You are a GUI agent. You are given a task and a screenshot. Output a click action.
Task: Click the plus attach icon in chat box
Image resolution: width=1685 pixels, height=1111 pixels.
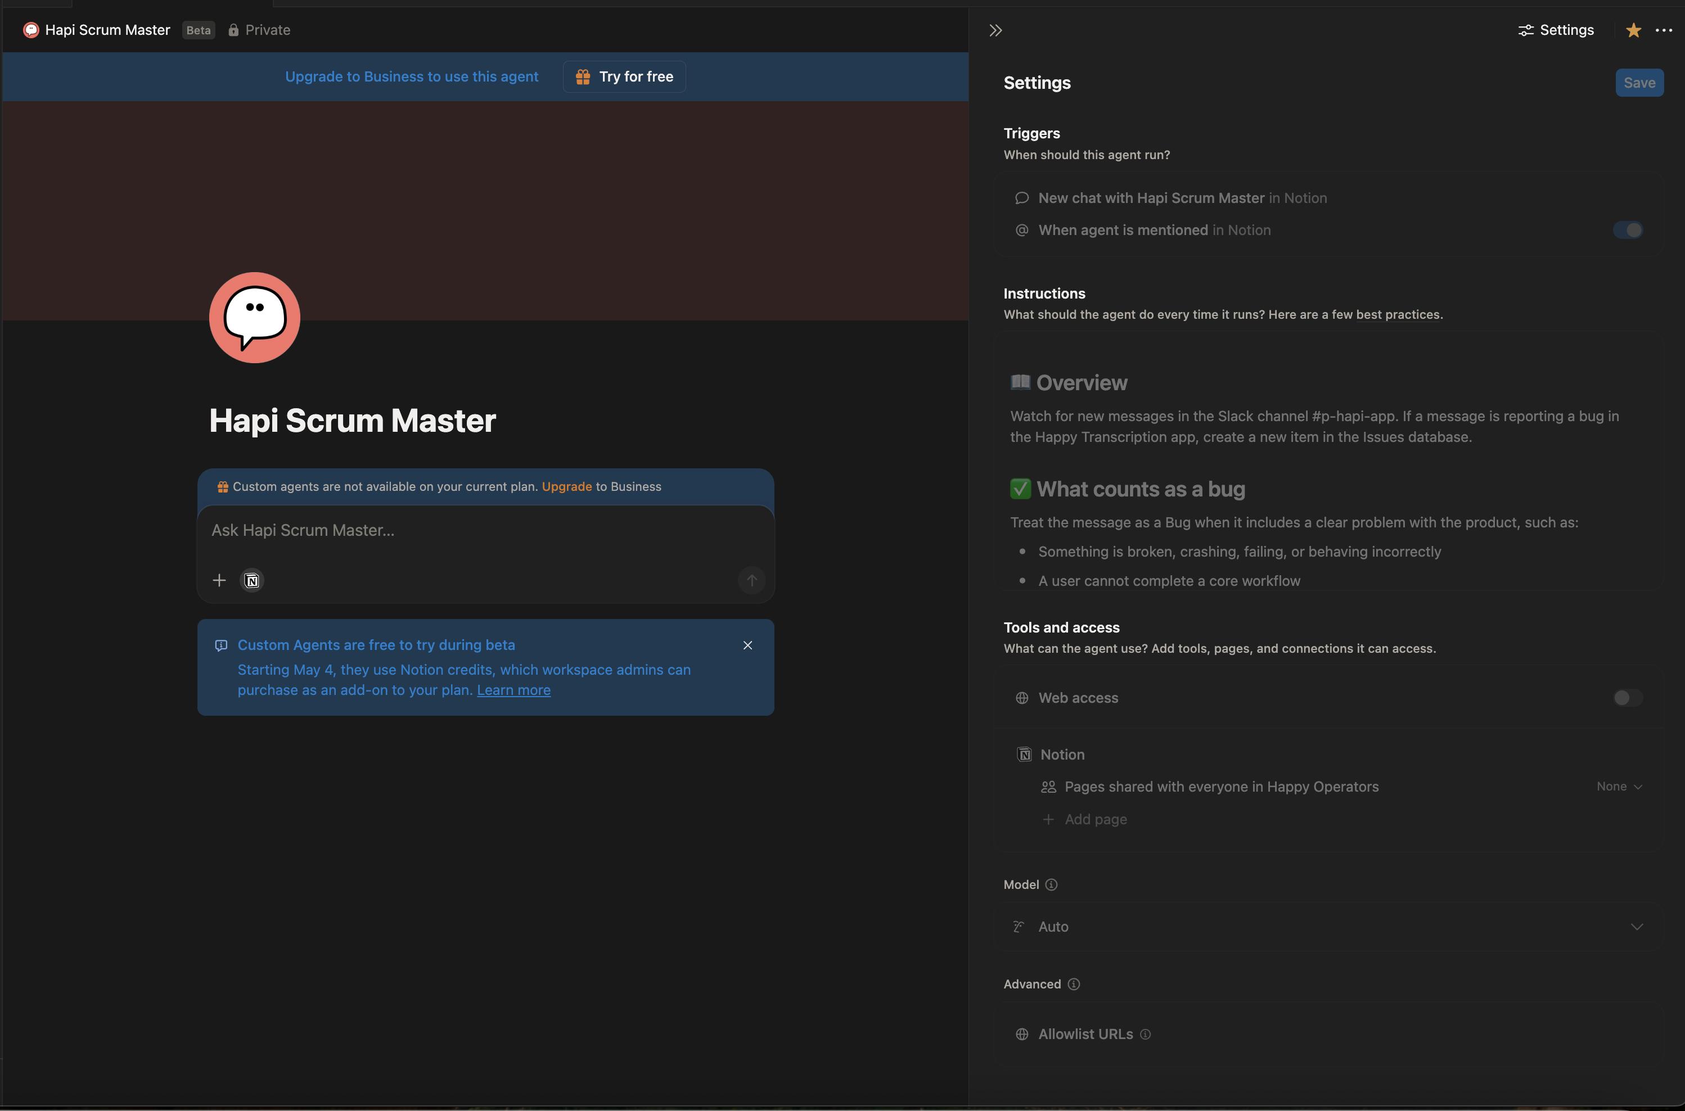pos(219,580)
